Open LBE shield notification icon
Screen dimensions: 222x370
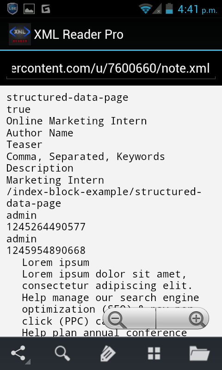coord(12,9)
